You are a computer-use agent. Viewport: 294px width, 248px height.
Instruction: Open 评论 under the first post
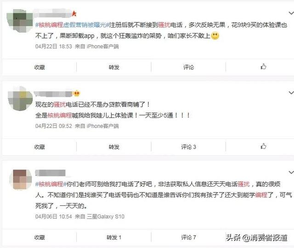pyautogui.click(x=188, y=67)
